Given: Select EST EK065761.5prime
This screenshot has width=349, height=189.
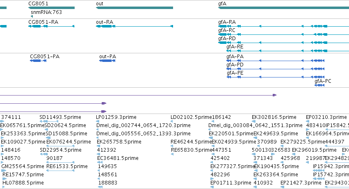Looking at the screenshot, I should click(x=23, y=125).
